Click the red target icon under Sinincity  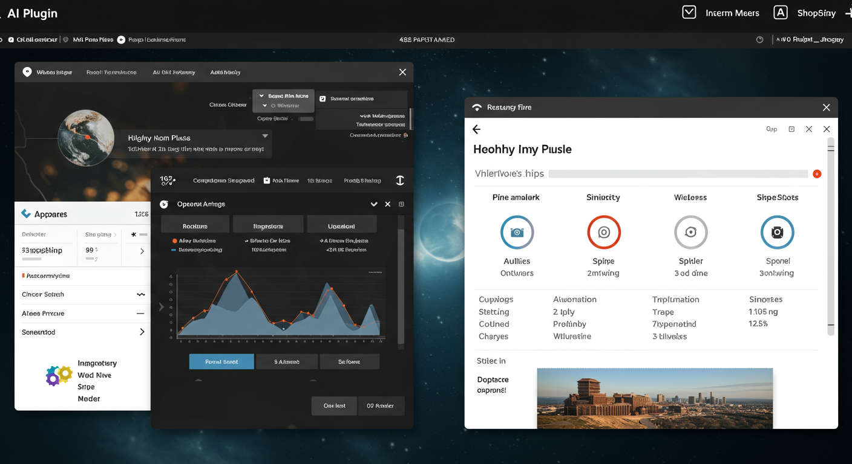point(604,232)
